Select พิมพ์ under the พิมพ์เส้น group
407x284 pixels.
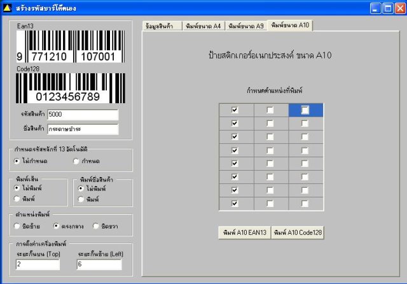pyautogui.click(x=17, y=199)
